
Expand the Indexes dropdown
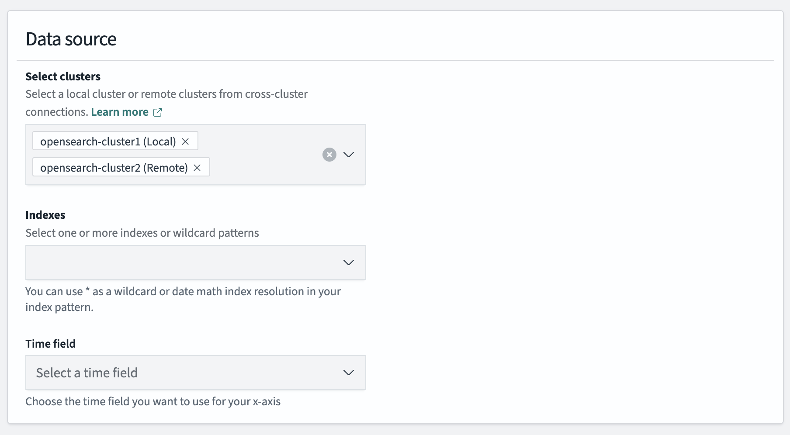pyautogui.click(x=349, y=262)
